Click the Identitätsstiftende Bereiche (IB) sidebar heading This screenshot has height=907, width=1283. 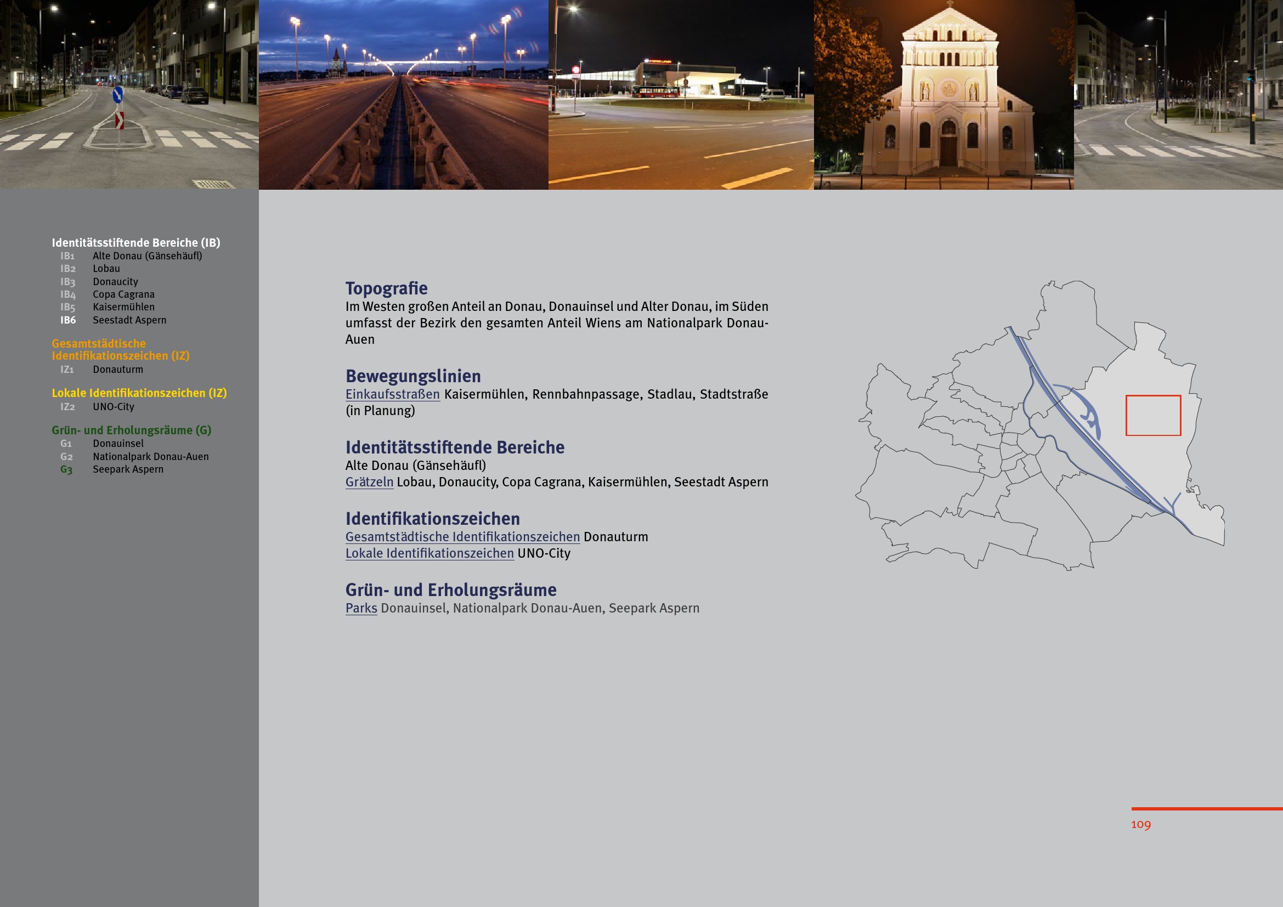(136, 242)
